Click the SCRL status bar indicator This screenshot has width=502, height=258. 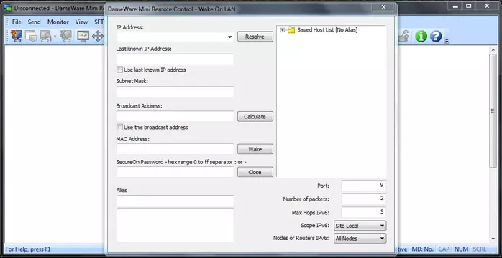[479, 249]
